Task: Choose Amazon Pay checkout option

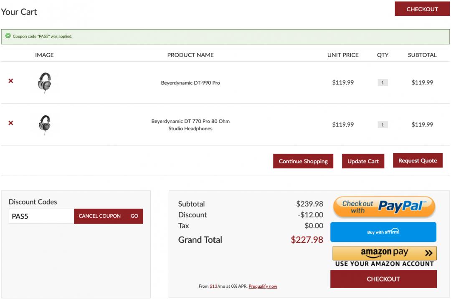Action: [x=384, y=253]
